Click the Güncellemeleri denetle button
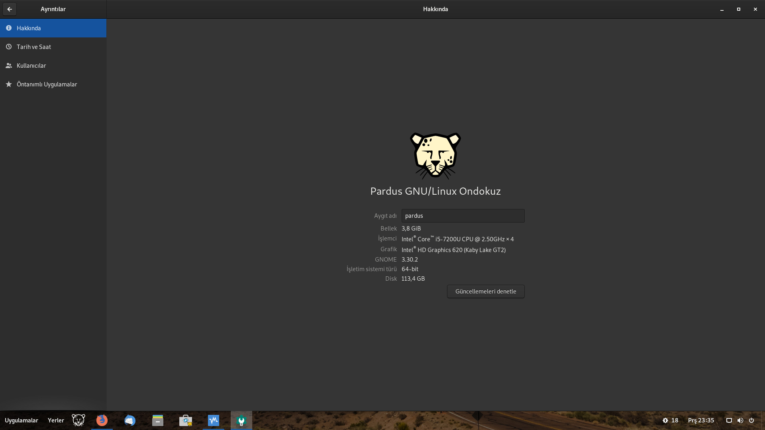765x430 pixels. click(x=485, y=291)
